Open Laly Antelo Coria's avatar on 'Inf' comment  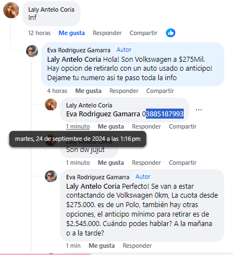[11, 10]
